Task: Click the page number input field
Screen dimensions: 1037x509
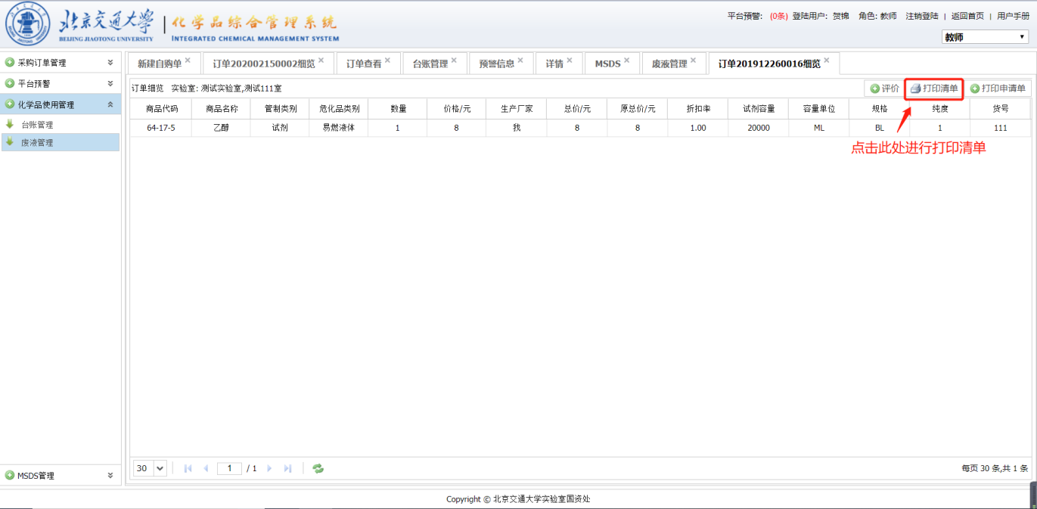Action: click(x=229, y=469)
